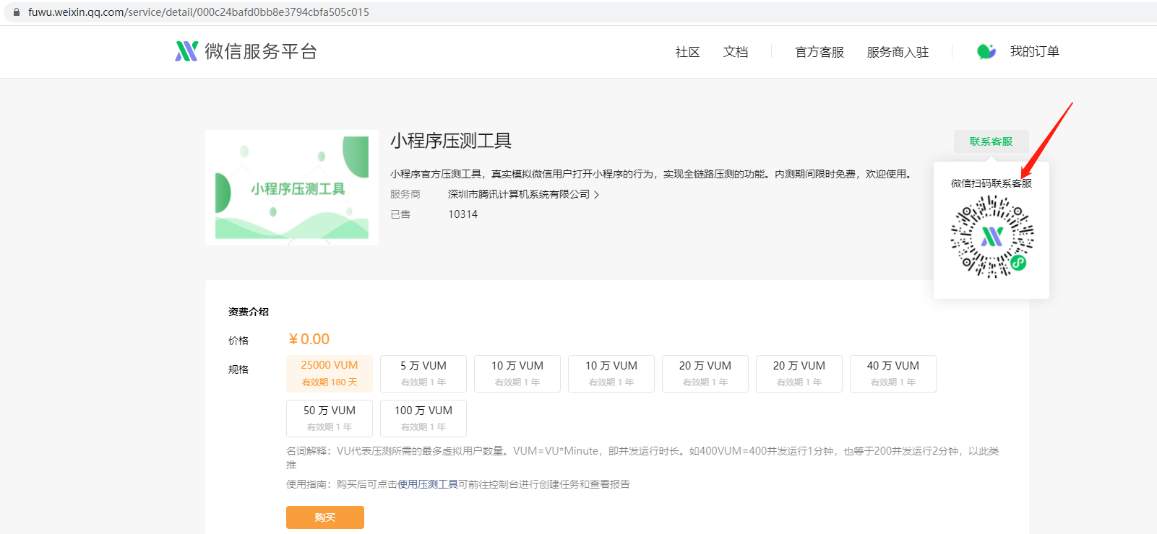Select the 25000 VUM spec option
Screen dimensions: 1157x534
tap(330, 373)
